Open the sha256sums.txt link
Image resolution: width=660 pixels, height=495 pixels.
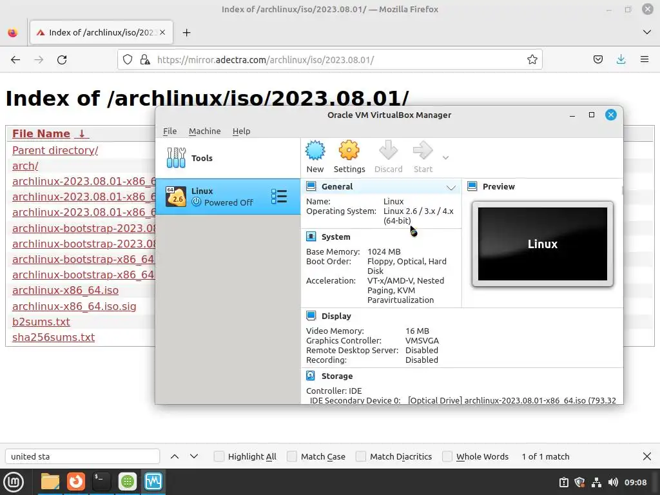[x=53, y=337]
